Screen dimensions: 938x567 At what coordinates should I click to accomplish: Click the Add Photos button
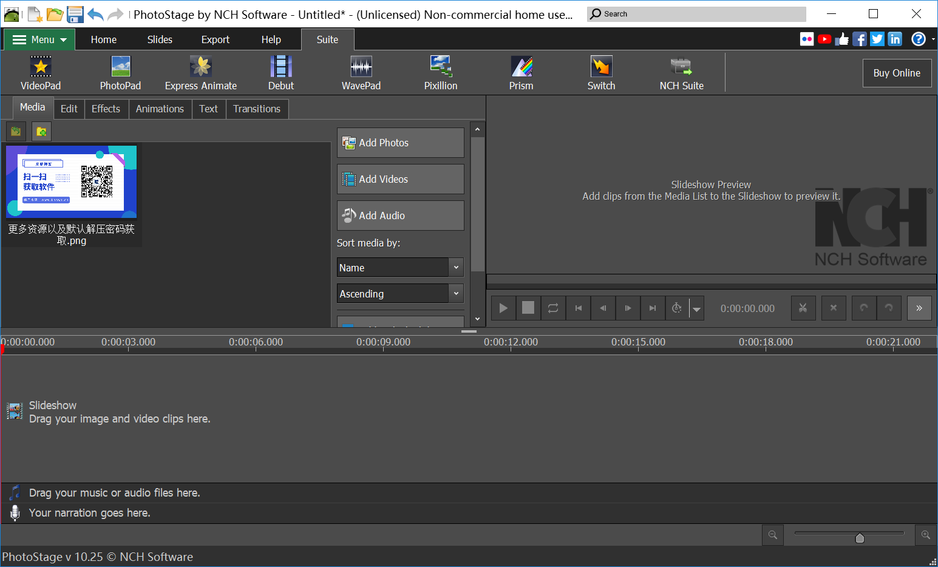401,143
